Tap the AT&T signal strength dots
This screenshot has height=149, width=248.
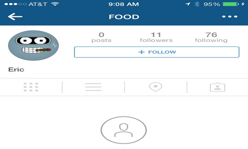pos(15,4)
